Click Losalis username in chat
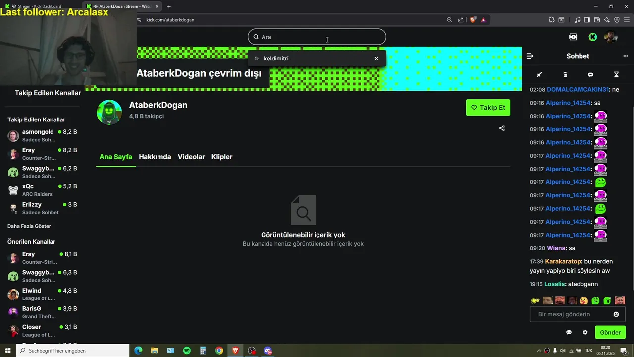Screen dimensions: 634x357 click(x=555, y=284)
